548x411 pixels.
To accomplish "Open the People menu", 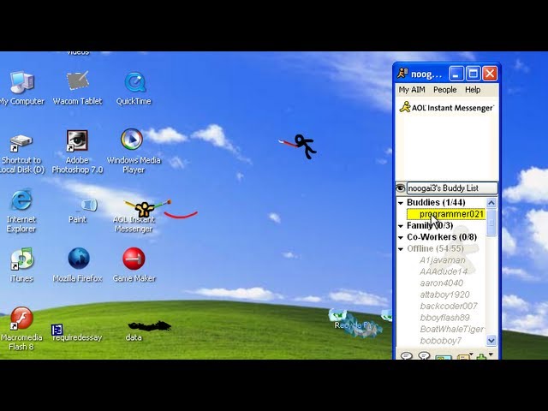I will click(445, 90).
